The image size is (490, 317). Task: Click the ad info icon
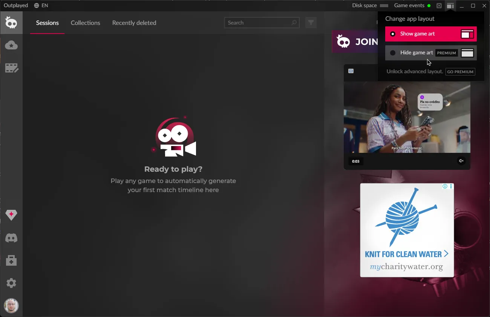[445, 186]
